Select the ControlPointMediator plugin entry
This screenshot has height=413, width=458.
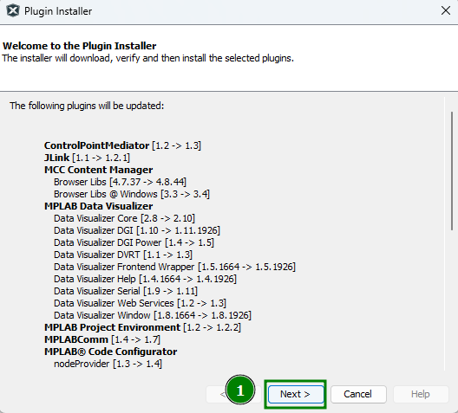coord(122,145)
